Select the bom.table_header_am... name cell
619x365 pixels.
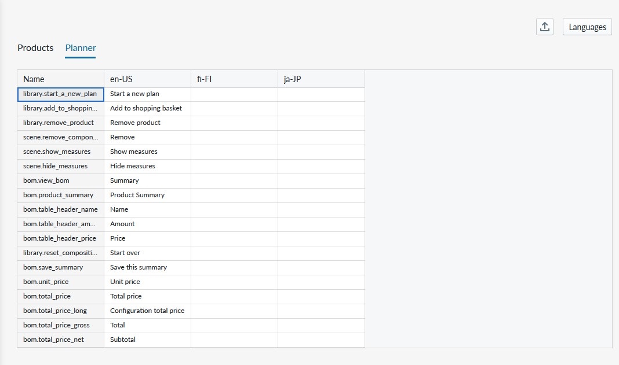pyautogui.click(x=61, y=224)
